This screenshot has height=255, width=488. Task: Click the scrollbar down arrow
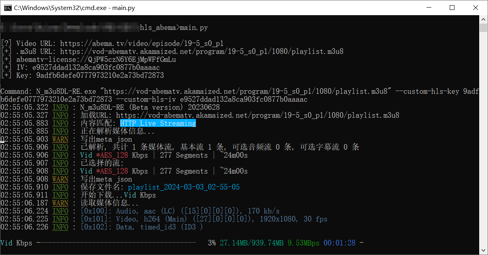pos(484,251)
